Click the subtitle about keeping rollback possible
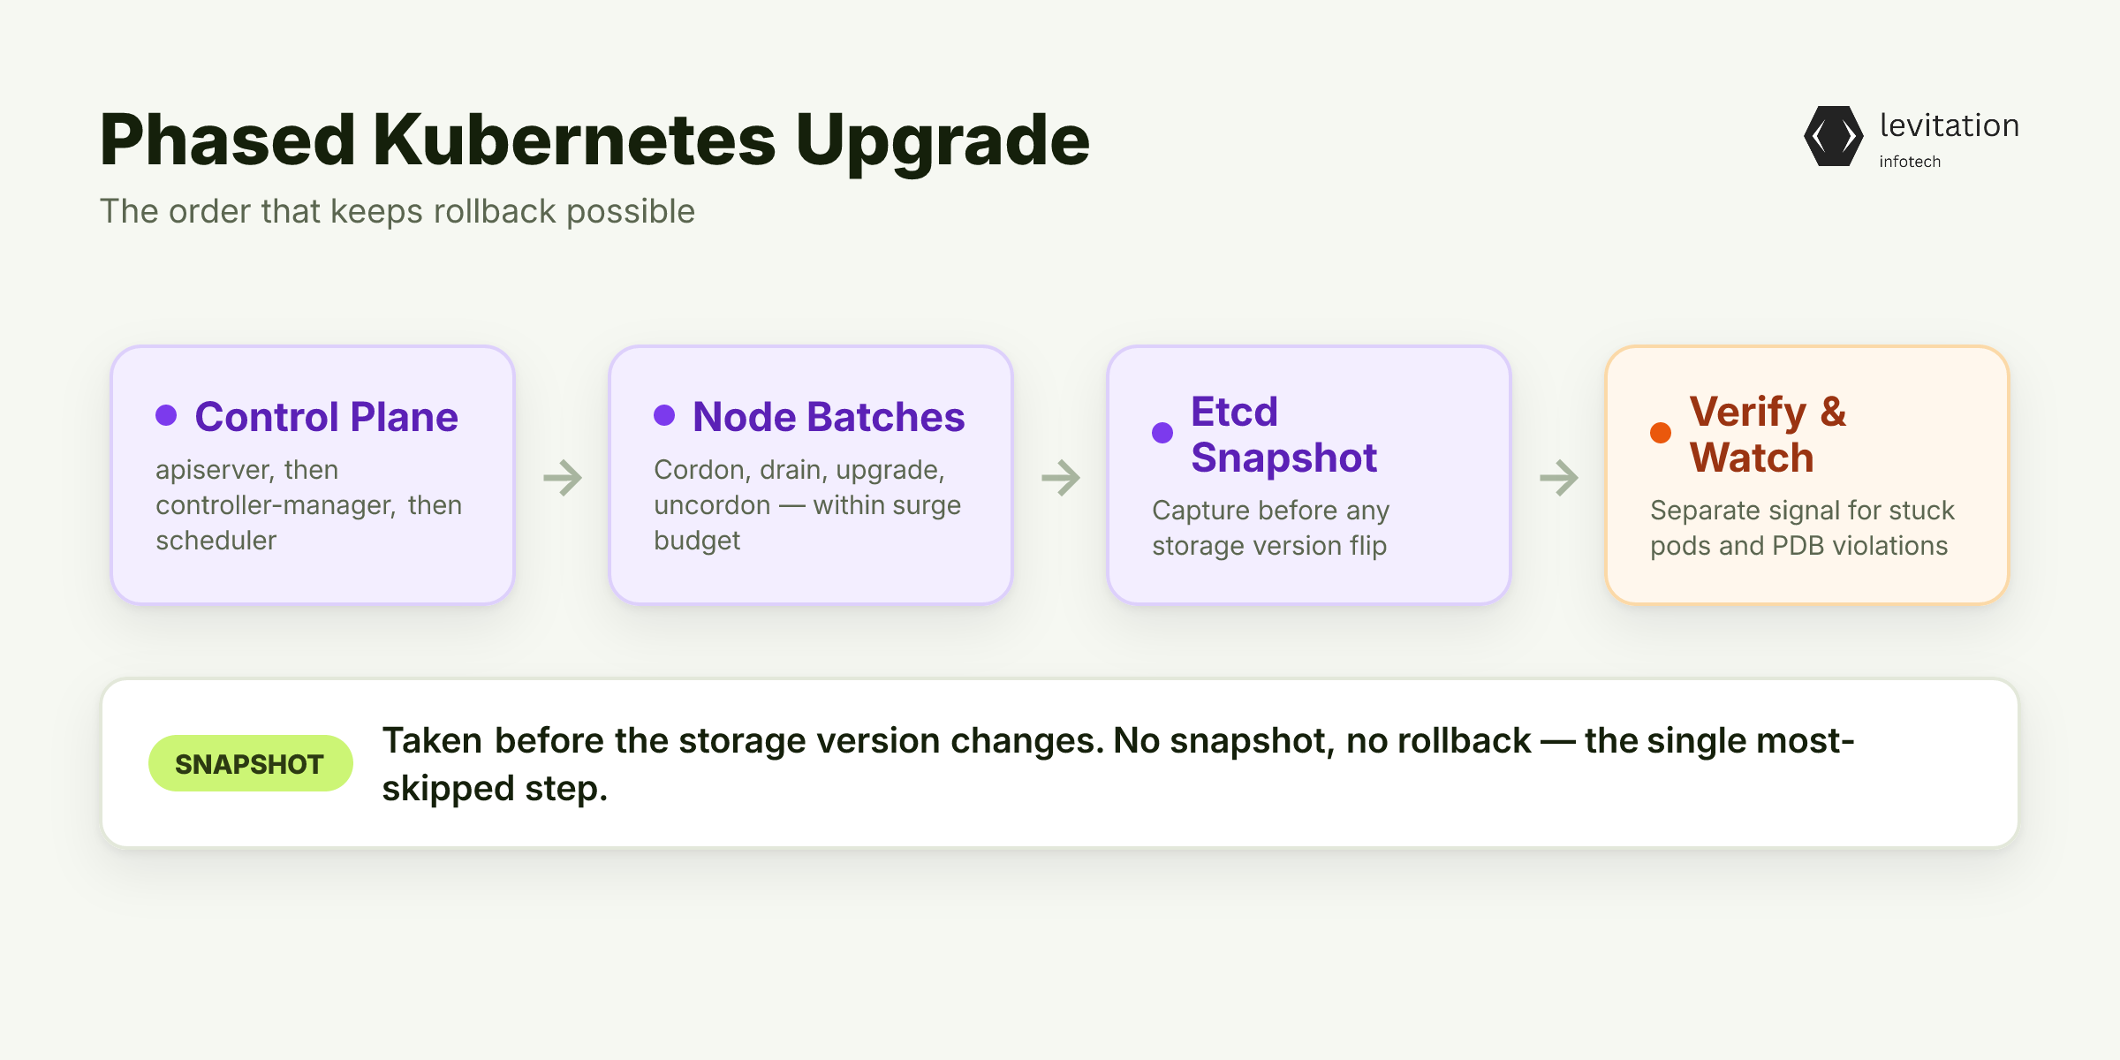The height and width of the screenshot is (1060, 2120). click(397, 212)
